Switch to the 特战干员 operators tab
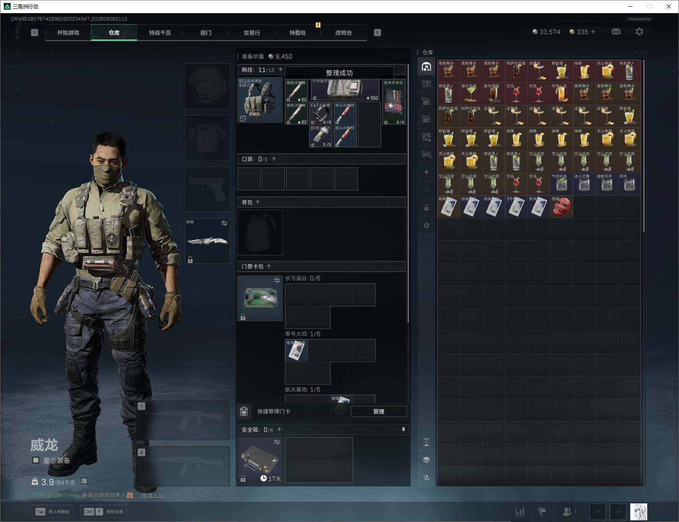 160,33
